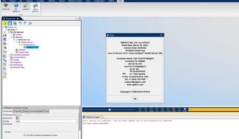
Task: Click the topmost setup icon in left sidebar
Action: coord(4,35)
